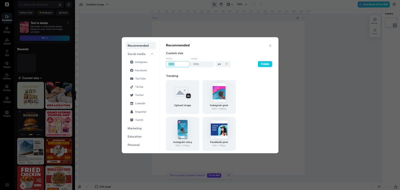Select Instagram in the size list

tap(141, 62)
